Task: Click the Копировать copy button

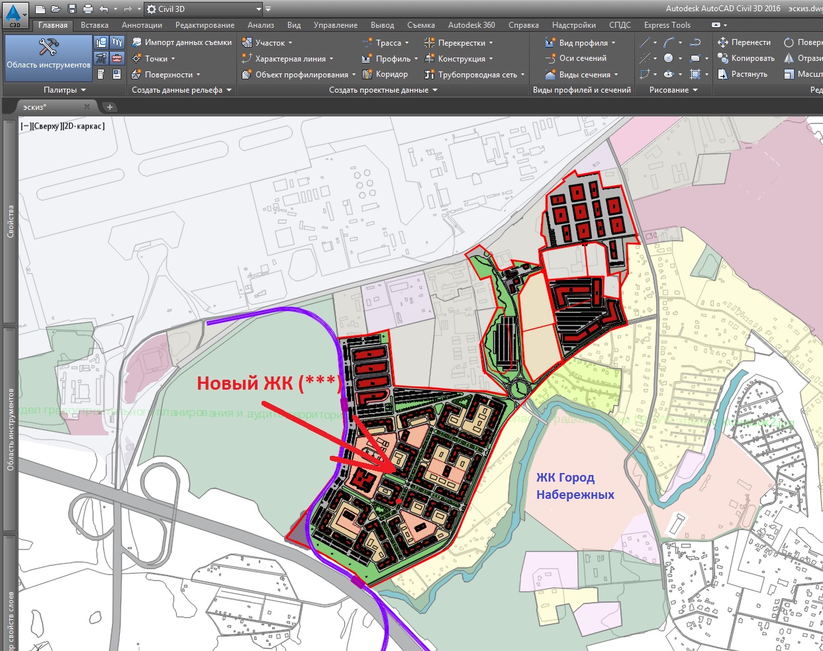Action: 746,58
